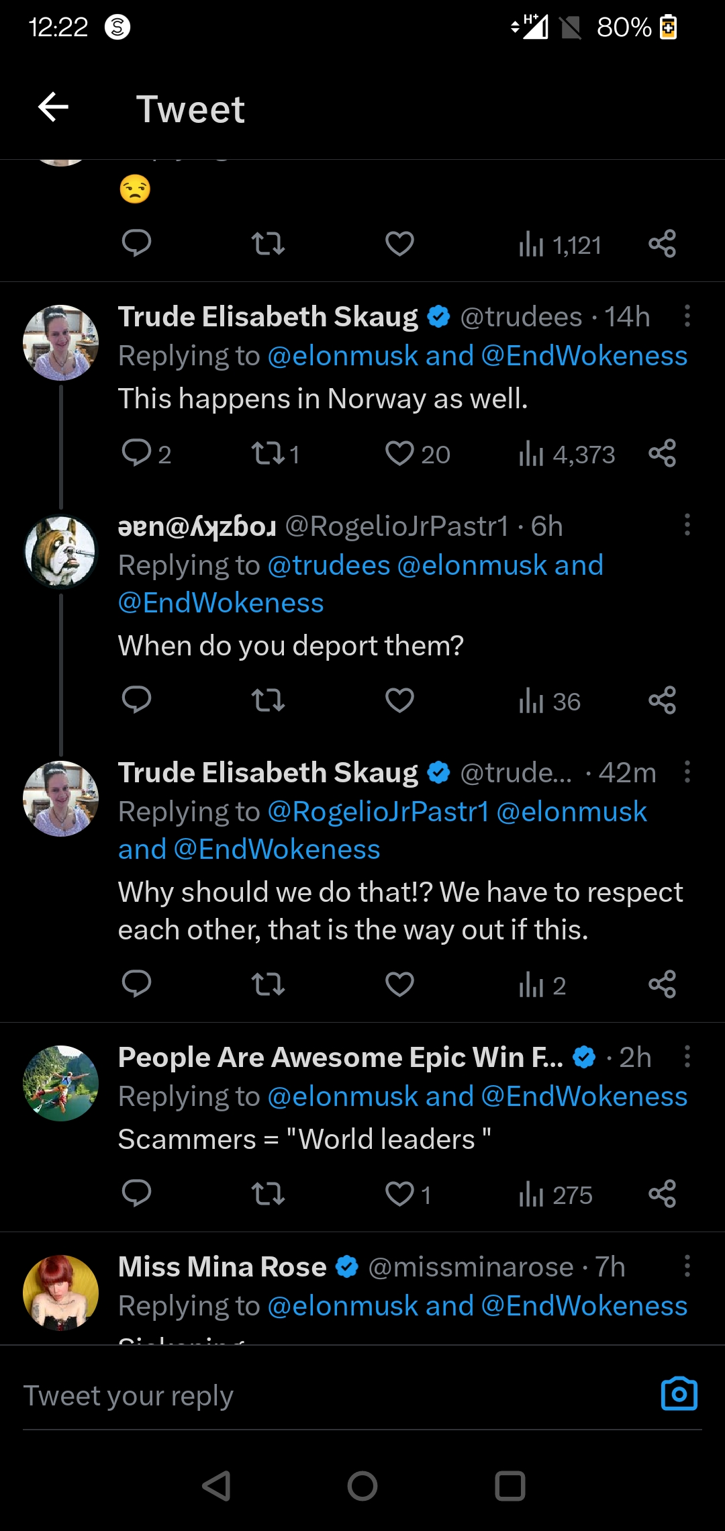Tap the Android home navigation button
Image resolution: width=725 pixels, height=1531 pixels.
pyautogui.click(x=362, y=1485)
